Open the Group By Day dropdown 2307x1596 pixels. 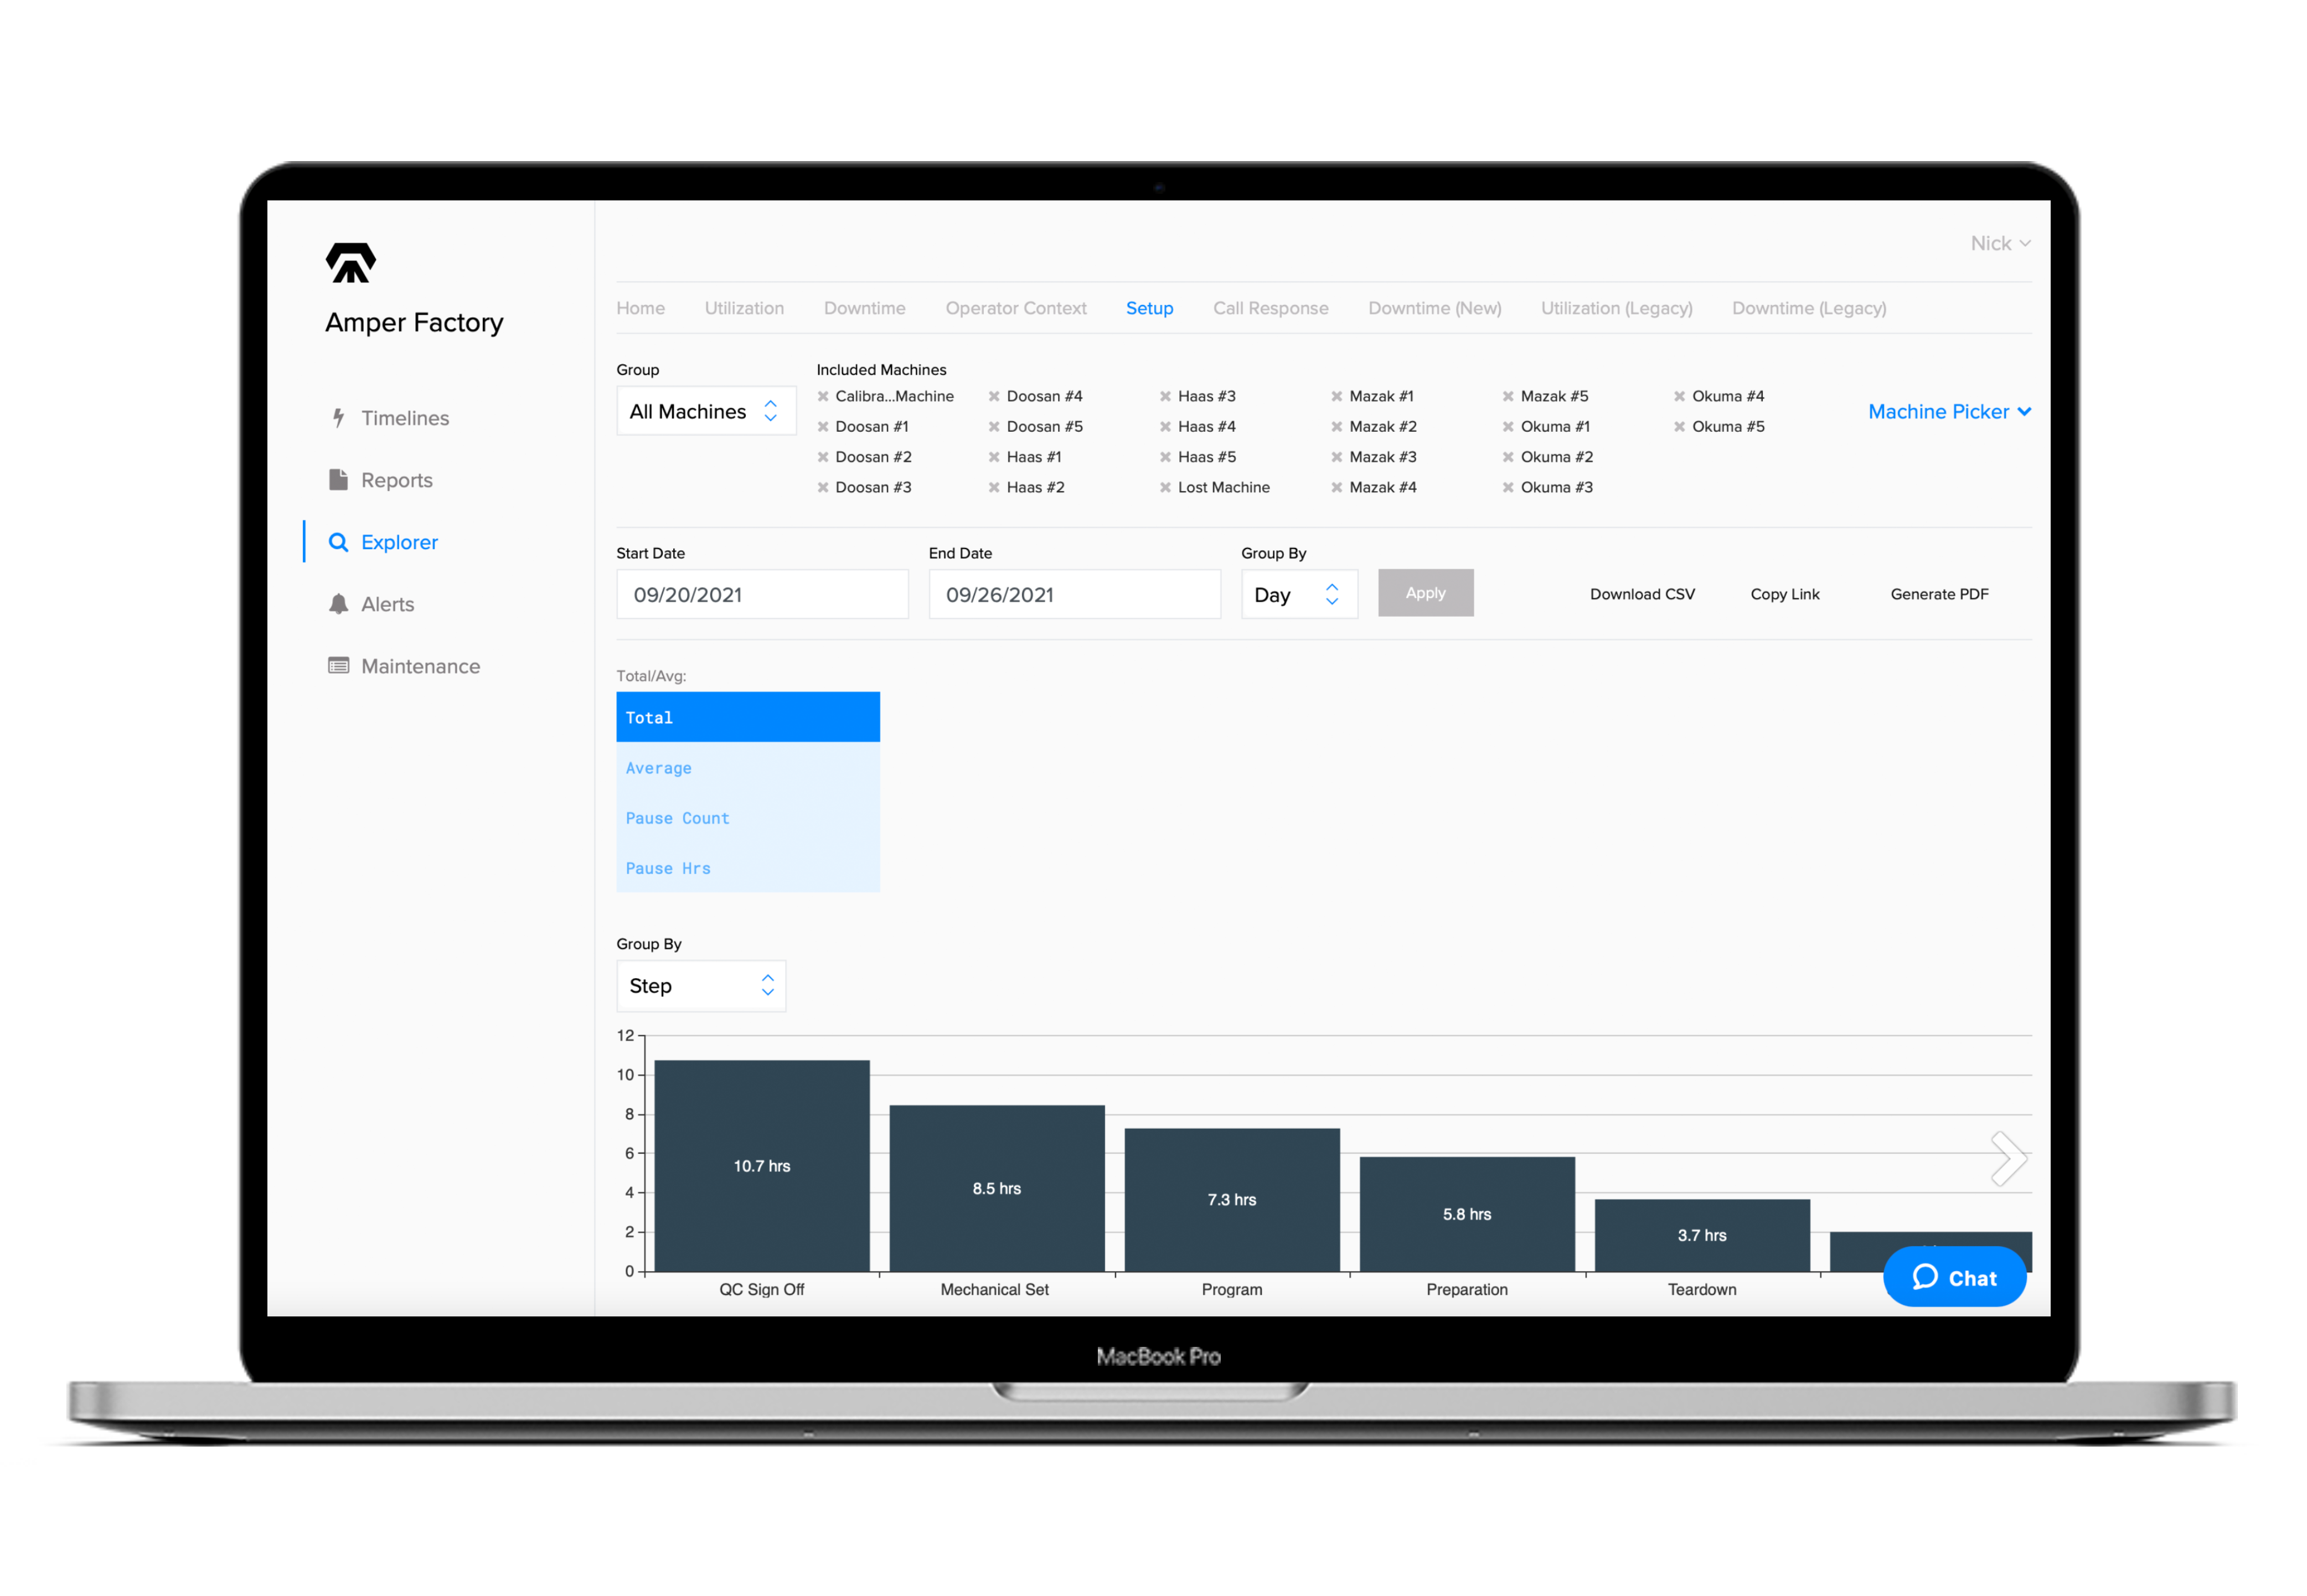1298,593
